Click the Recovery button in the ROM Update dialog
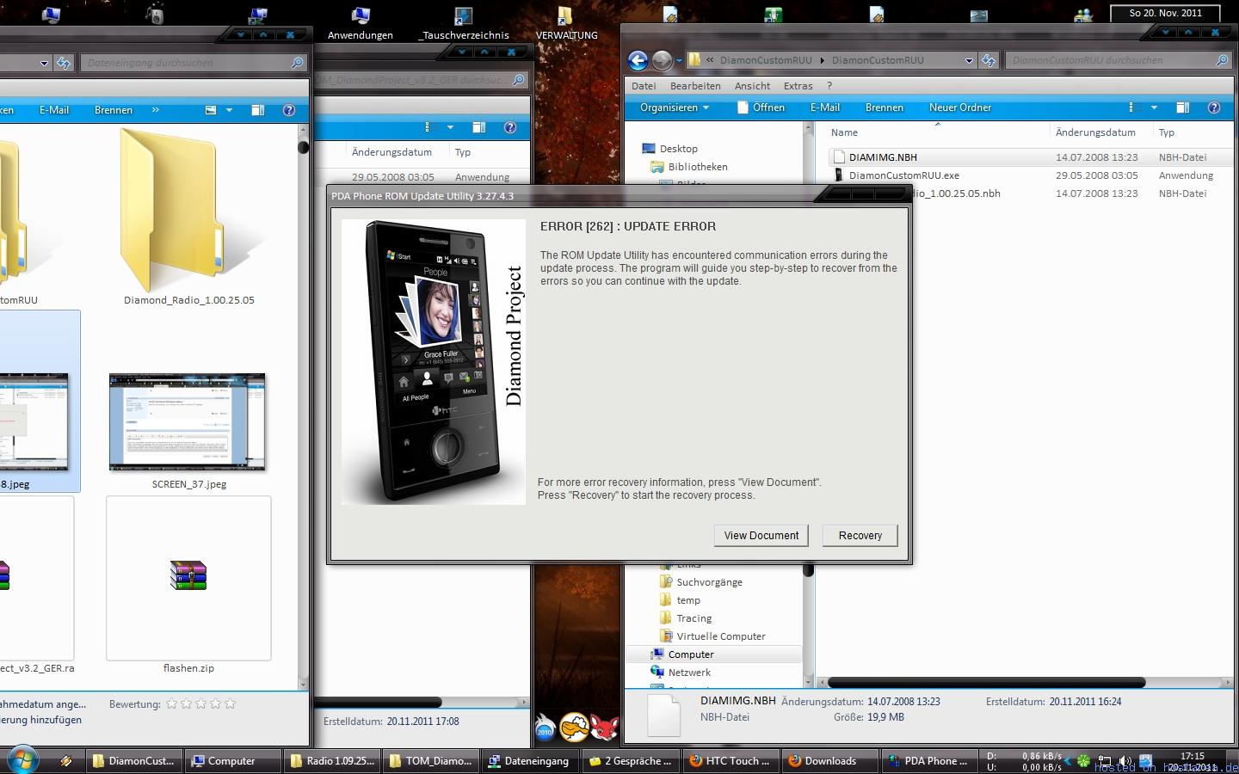 [860, 535]
